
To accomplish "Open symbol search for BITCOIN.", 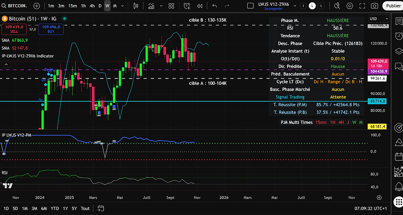I will (x=14, y=6).
